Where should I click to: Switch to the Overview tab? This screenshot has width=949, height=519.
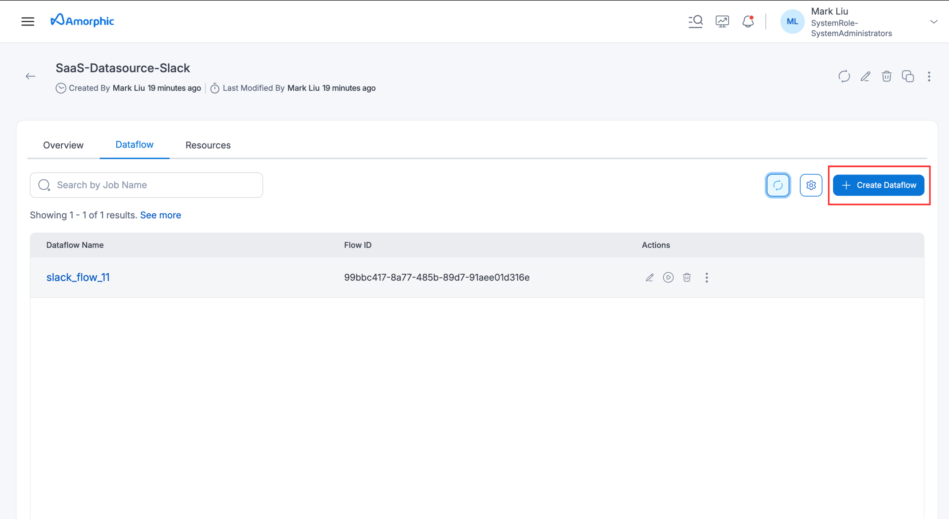point(63,145)
